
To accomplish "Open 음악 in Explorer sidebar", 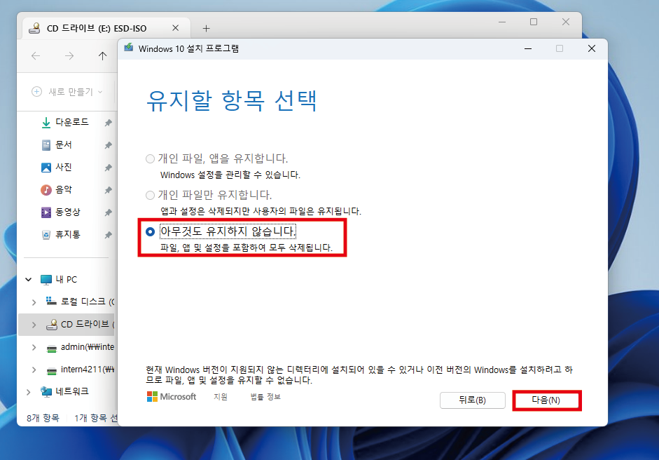I will [64, 189].
